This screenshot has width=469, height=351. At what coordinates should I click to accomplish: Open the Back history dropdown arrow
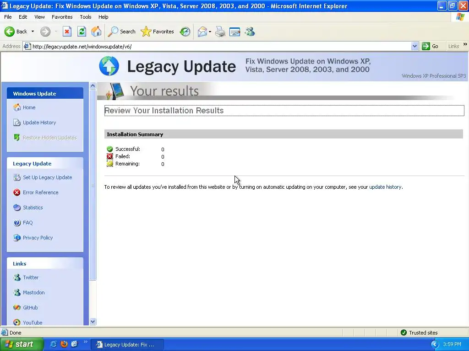[33, 32]
